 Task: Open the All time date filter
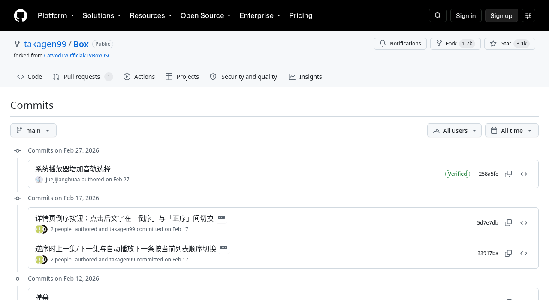click(x=512, y=130)
